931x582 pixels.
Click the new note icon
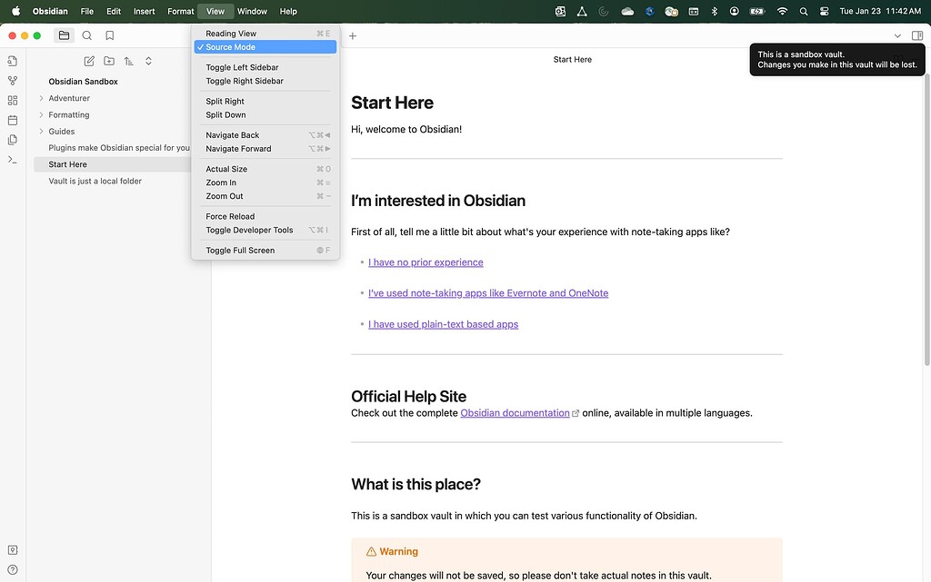[89, 61]
